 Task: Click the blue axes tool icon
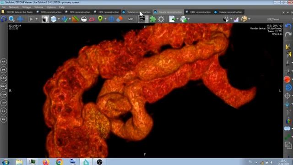coord(65,19)
